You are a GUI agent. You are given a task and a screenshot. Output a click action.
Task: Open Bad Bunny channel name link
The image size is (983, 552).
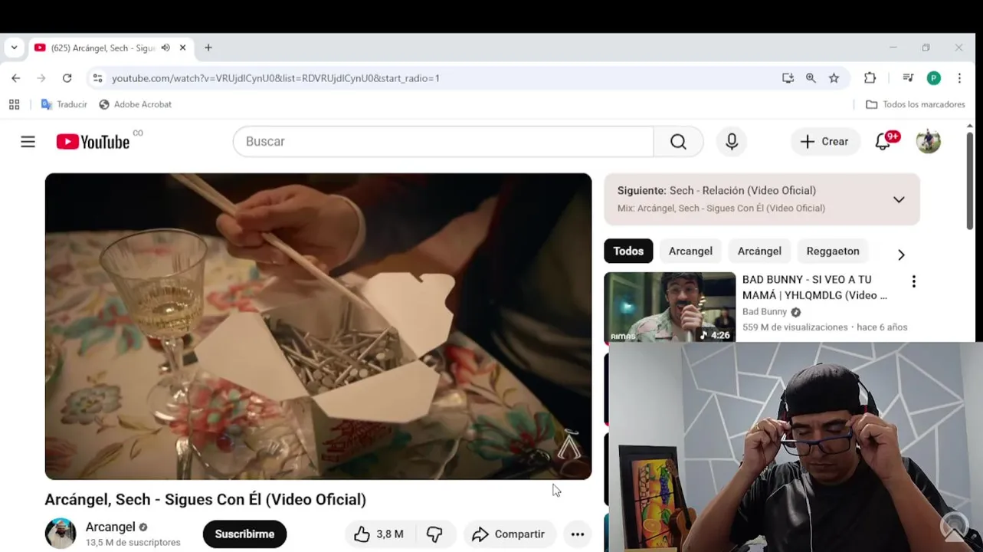[764, 312]
